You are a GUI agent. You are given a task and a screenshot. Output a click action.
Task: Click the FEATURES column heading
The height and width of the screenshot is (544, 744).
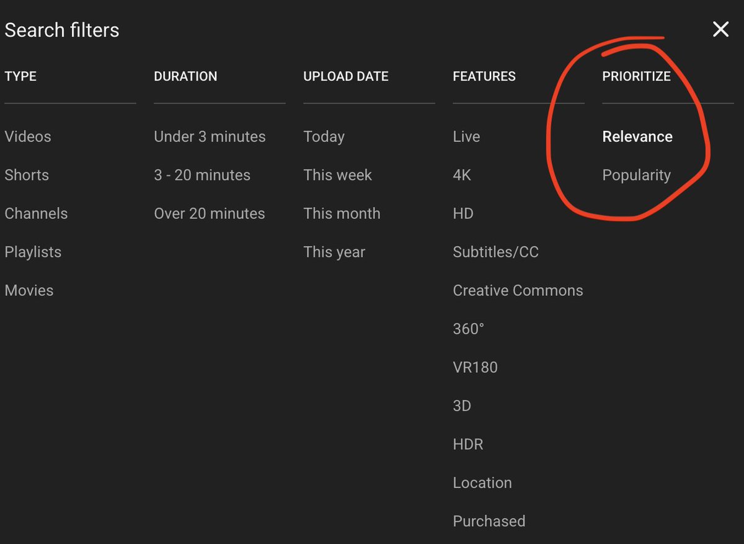pyautogui.click(x=484, y=76)
